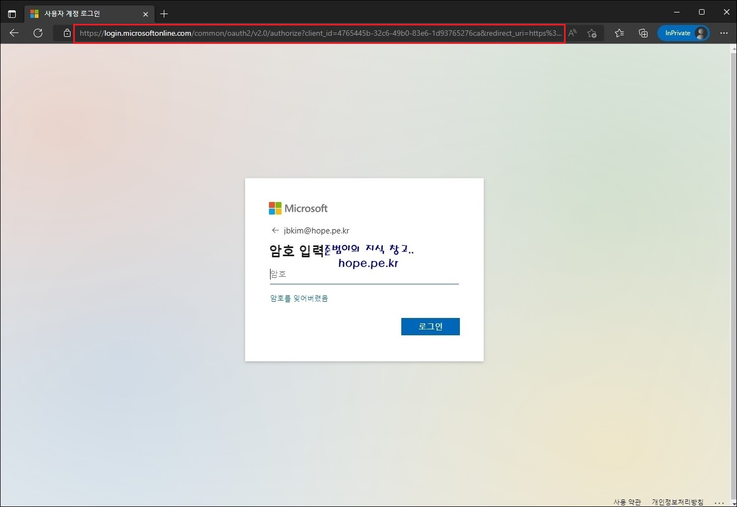Click the vertical scrollbar up arrow

point(733,48)
